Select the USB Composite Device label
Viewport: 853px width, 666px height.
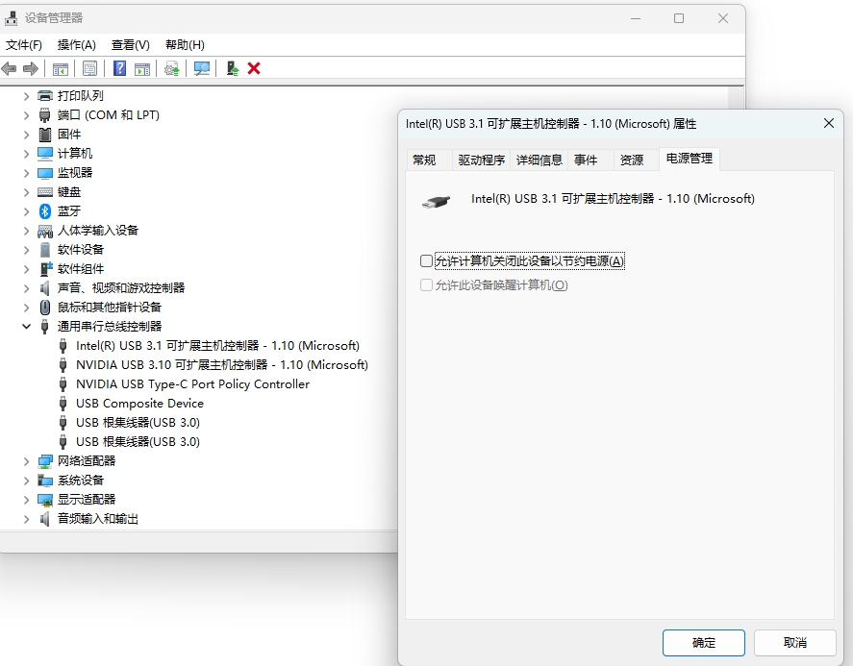[139, 404]
